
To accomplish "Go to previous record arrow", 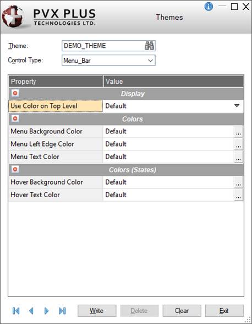I will (x=31, y=311).
